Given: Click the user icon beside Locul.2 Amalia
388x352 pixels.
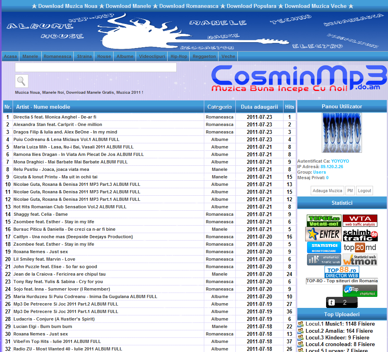Looking at the screenshot, I should coord(300,331).
